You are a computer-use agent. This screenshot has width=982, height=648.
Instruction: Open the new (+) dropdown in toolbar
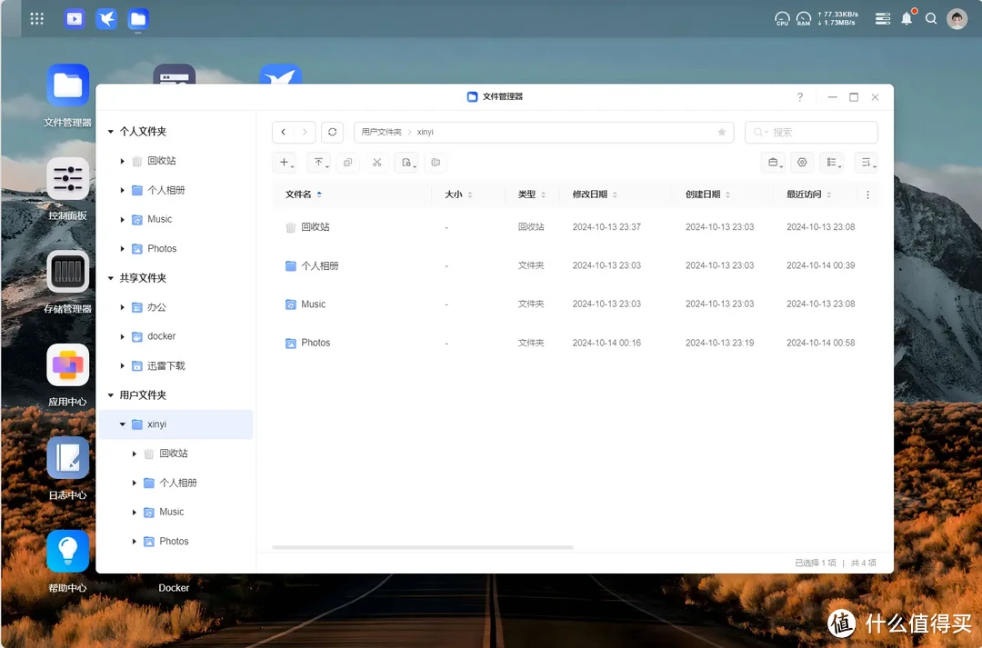click(286, 163)
